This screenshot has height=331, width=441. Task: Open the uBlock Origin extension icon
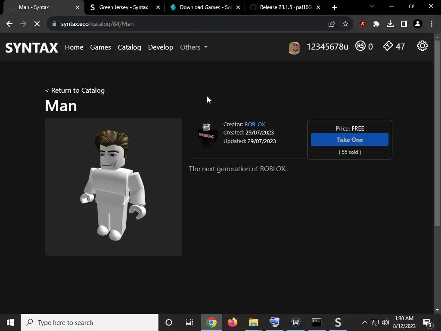363,24
